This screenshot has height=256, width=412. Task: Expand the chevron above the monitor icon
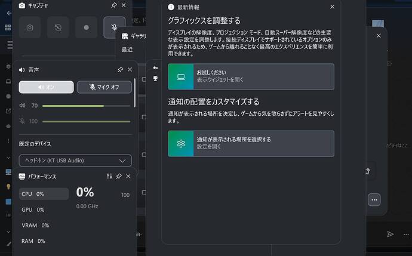pos(8,158)
